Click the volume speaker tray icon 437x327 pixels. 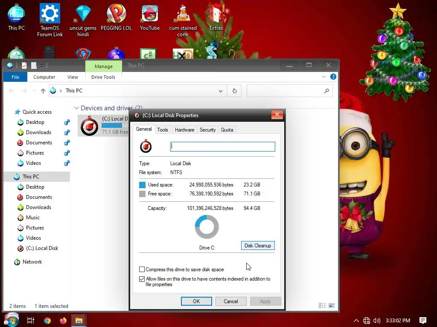point(376,321)
